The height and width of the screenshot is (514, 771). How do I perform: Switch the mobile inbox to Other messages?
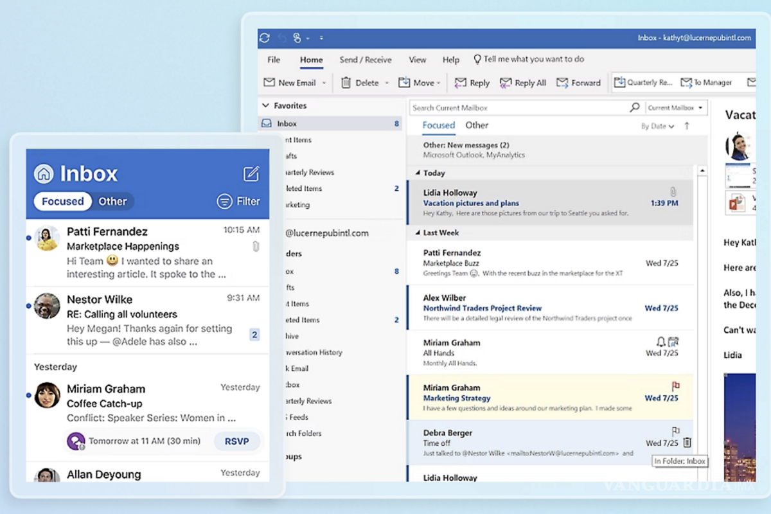112,201
